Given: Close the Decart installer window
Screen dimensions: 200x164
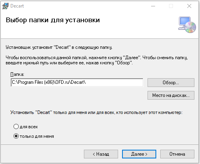Looking at the screenshot, I should click(x=189, y=6).
